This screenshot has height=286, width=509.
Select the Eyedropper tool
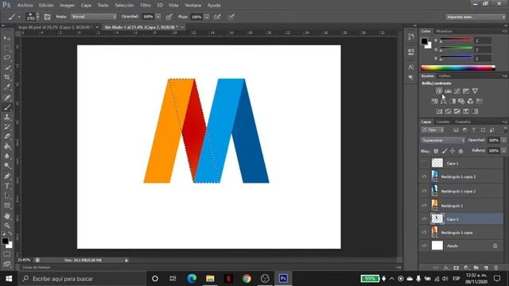[x=7, y=87]
